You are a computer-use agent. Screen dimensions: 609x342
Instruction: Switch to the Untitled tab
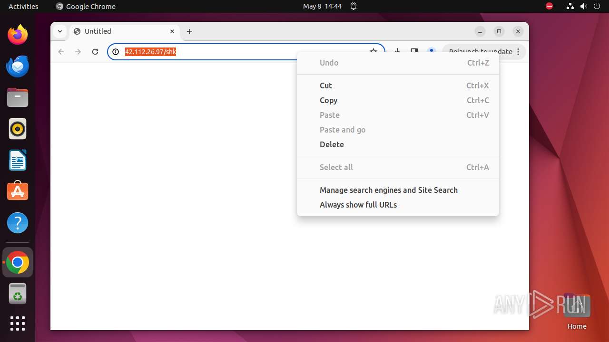(x=125, y=31)
